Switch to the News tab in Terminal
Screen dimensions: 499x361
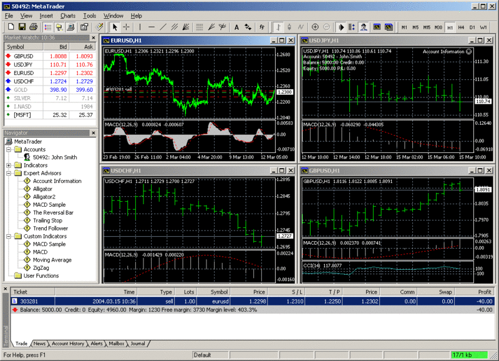(39, 344)
